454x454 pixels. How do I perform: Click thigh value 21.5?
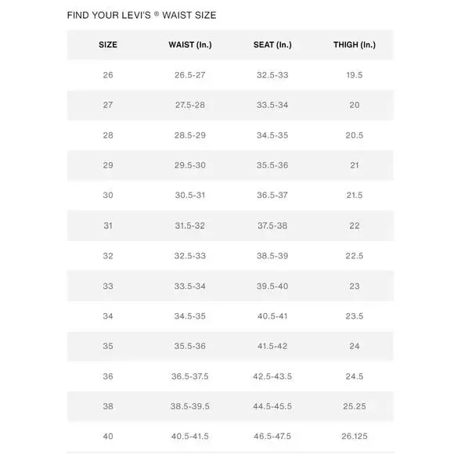tap(355, 195)
